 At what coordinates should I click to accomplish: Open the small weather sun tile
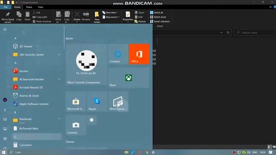[x=91, y=120]
